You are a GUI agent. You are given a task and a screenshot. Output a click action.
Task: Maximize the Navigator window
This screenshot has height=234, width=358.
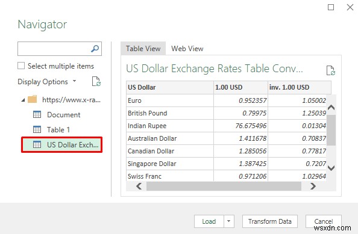pos(331,7)
